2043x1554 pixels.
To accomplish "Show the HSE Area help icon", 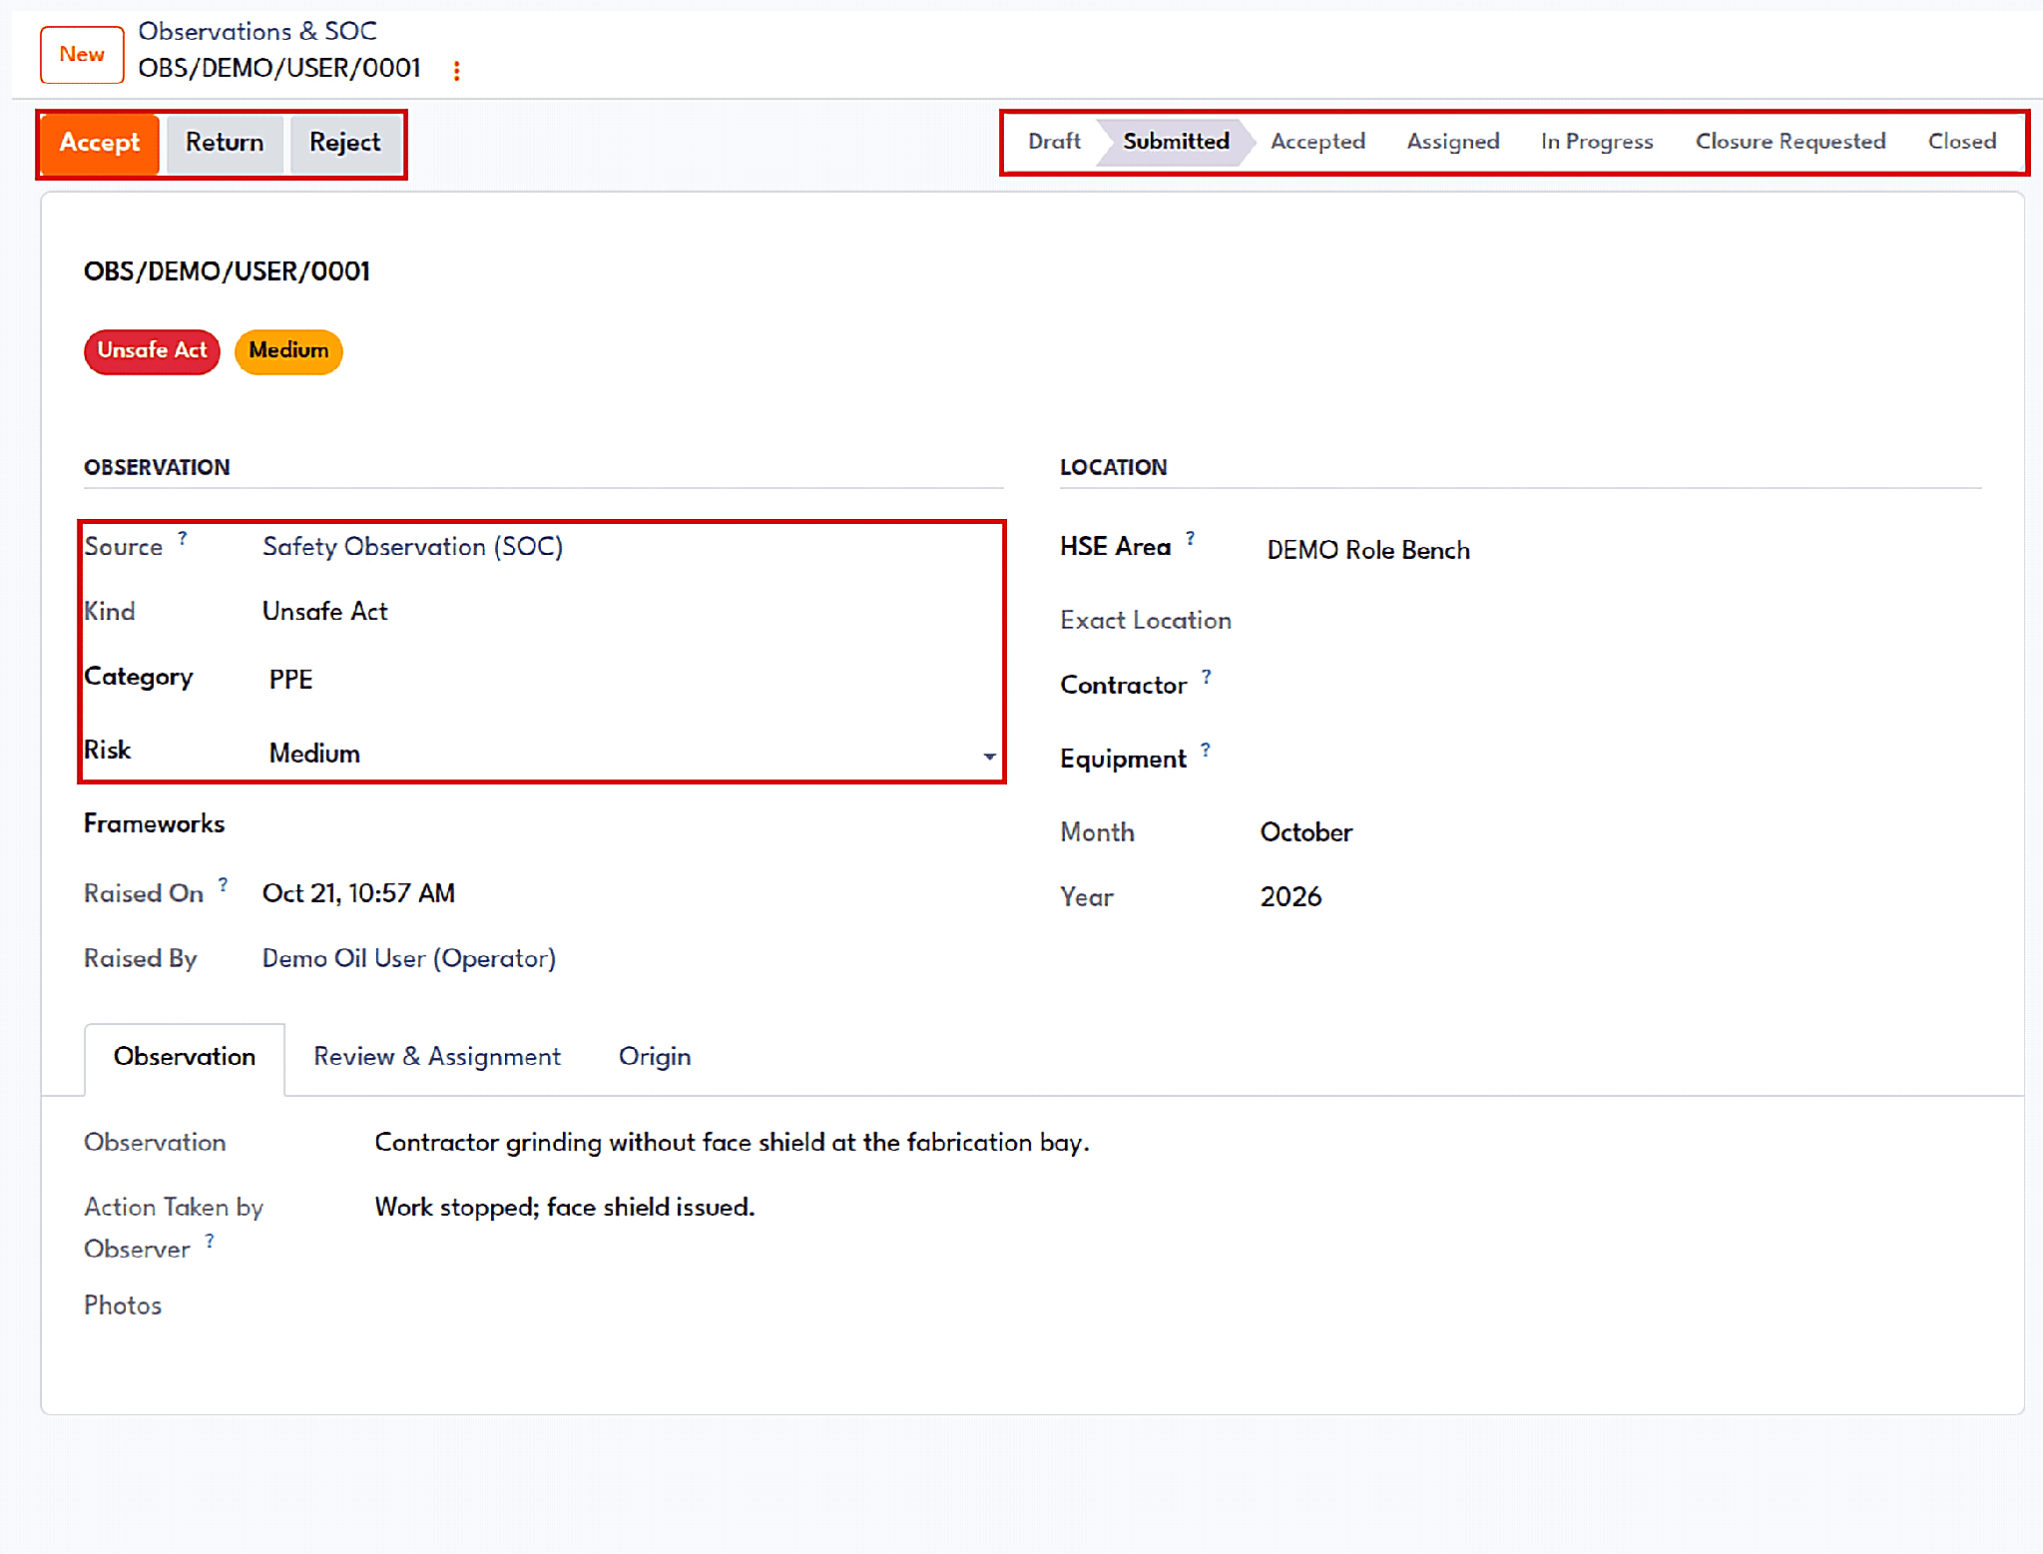I will click(x=1191, y=539).
